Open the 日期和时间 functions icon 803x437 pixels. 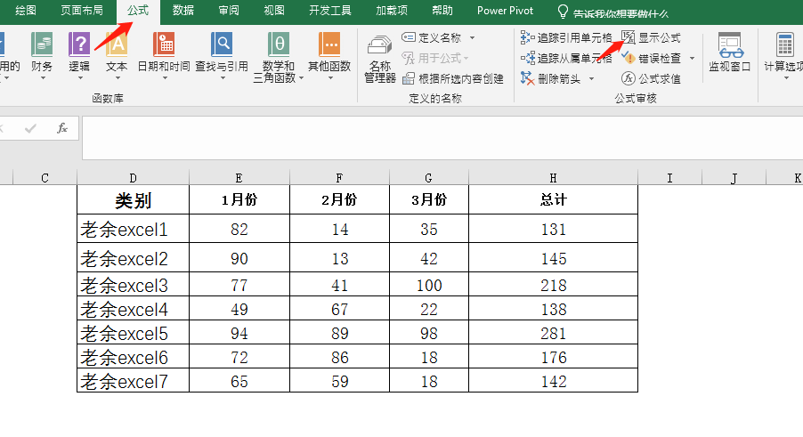164,45
